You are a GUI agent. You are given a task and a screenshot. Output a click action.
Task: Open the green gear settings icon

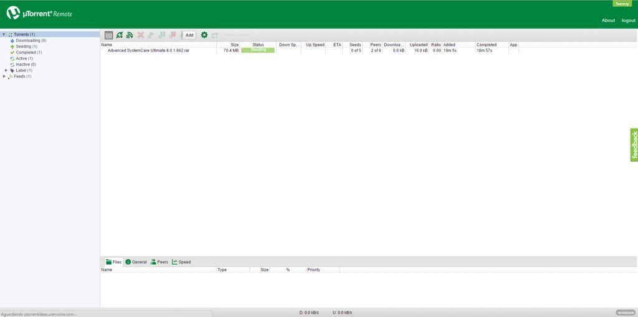coord(204,35)
